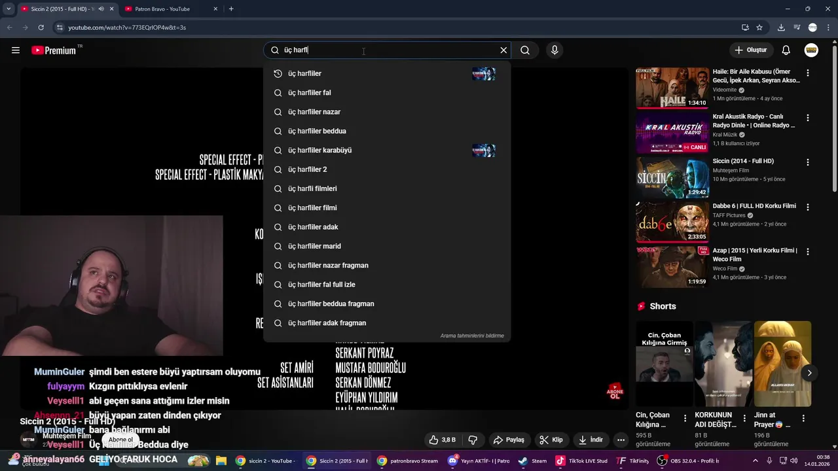
Task: Open options for 'Kral Akustik Radyo'
Action: [808, 118]
